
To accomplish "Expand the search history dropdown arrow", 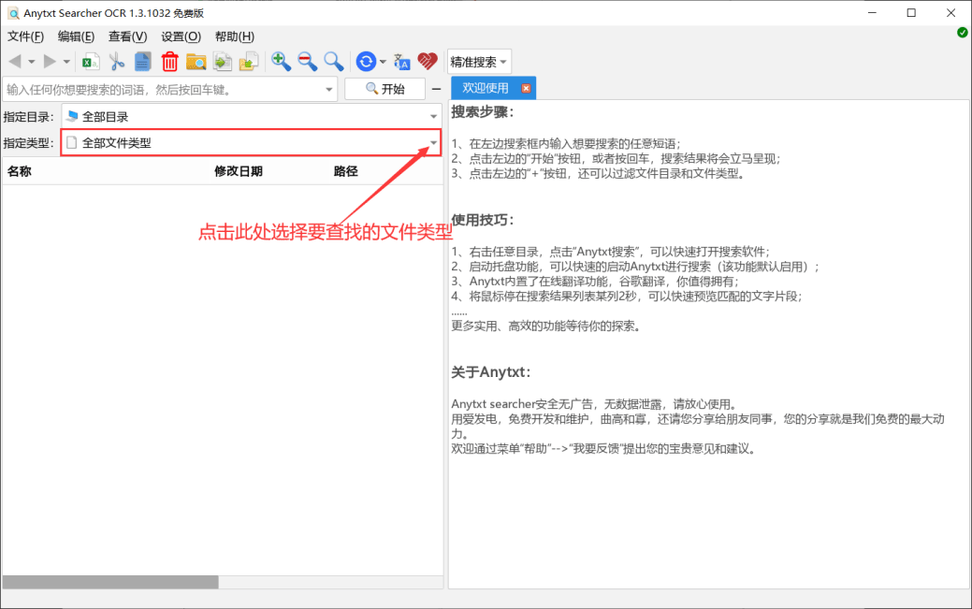I will click(x=329, y=90).
